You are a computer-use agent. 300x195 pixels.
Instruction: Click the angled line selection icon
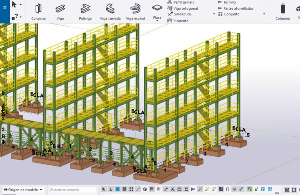pyautogui.click(x=241, y=189)
